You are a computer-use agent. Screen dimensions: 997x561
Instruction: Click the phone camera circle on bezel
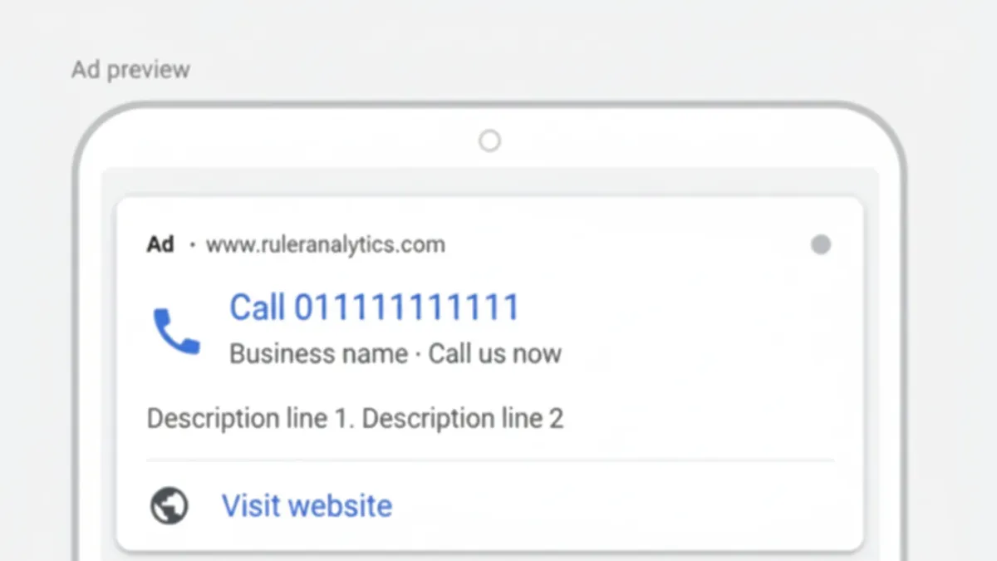[489, 140]
